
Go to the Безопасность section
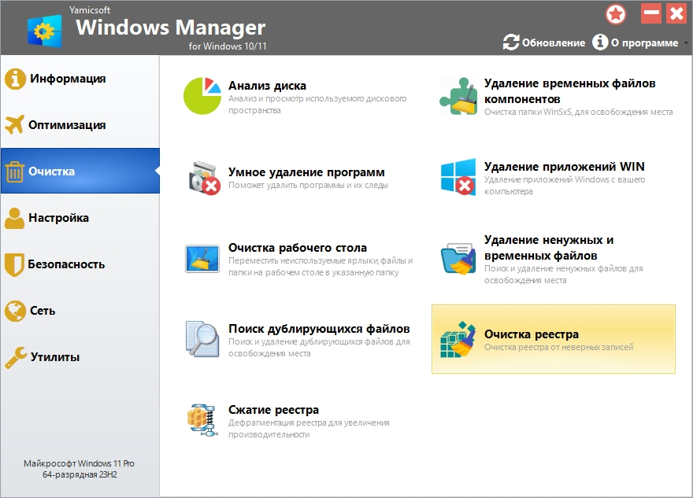click(x=66, y=264)
